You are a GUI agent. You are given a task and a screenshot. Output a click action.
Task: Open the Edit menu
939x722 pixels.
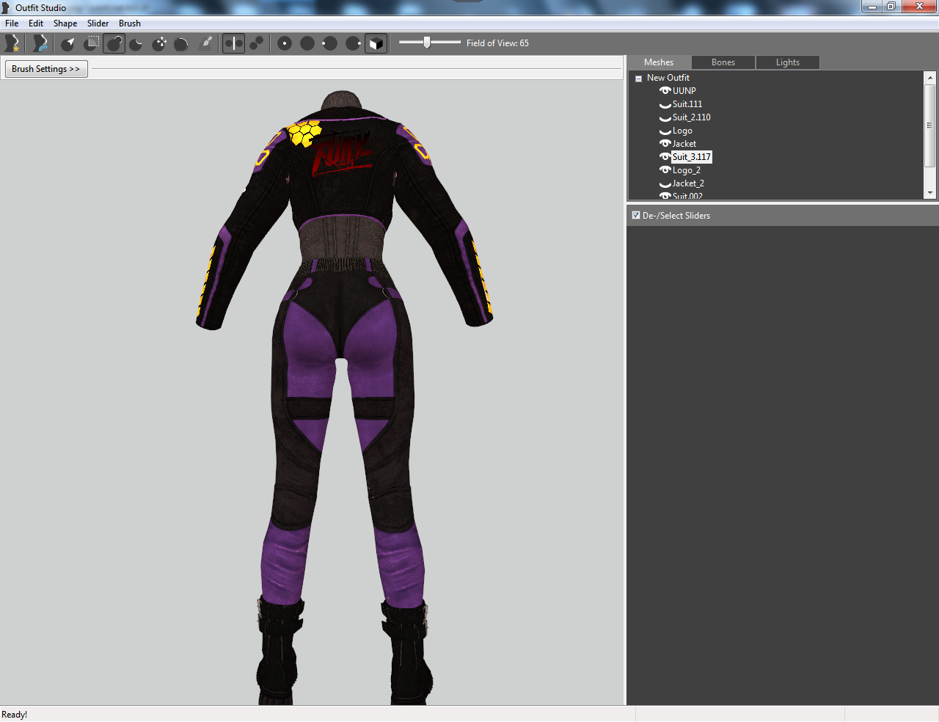(36, 23)
